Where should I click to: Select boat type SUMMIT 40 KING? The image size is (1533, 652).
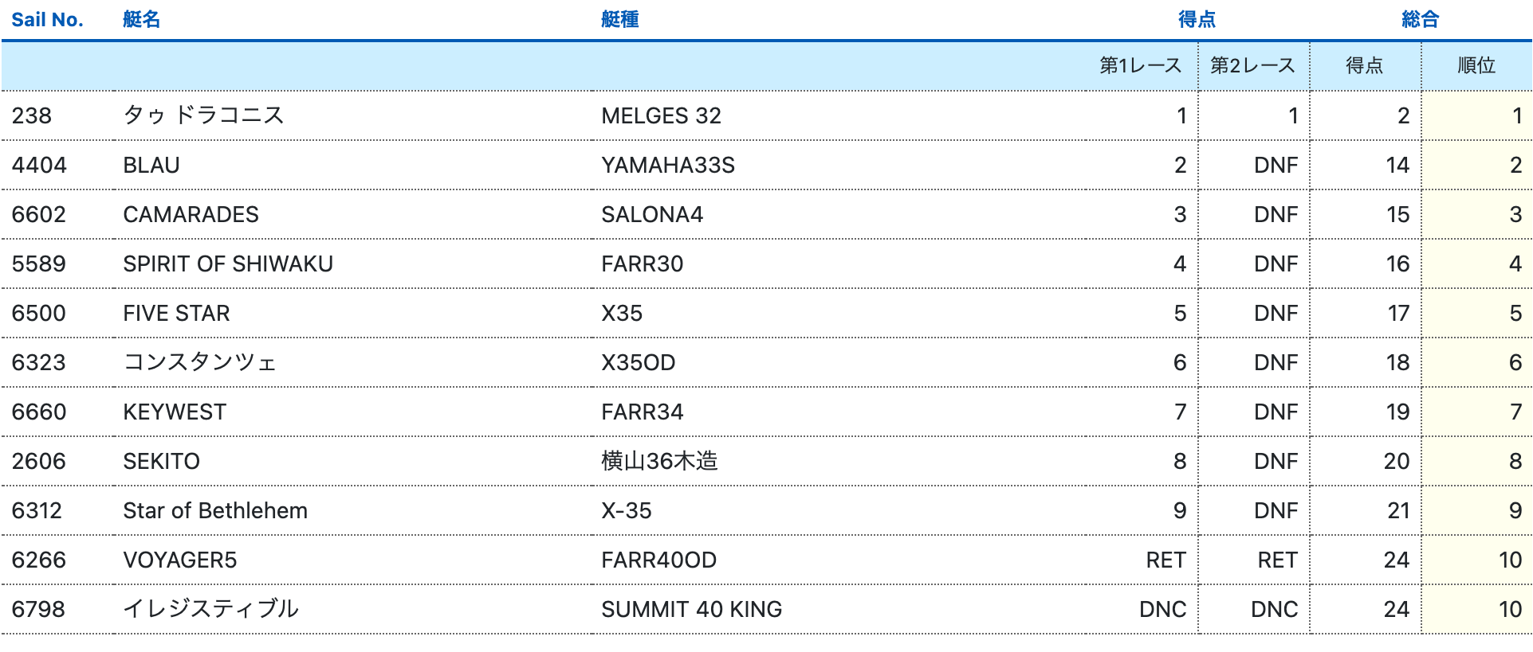(691, 609)
